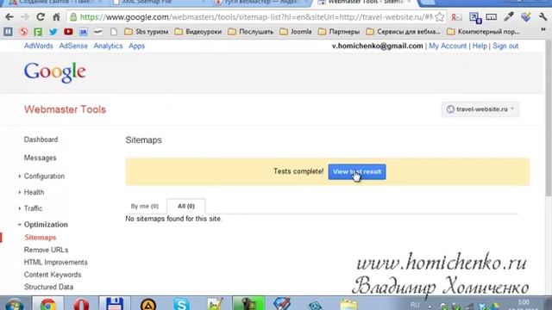Open the travel-website.ru site dropdown
The width and height of the screenshot is (552, 310).
[x=480, y=109]
